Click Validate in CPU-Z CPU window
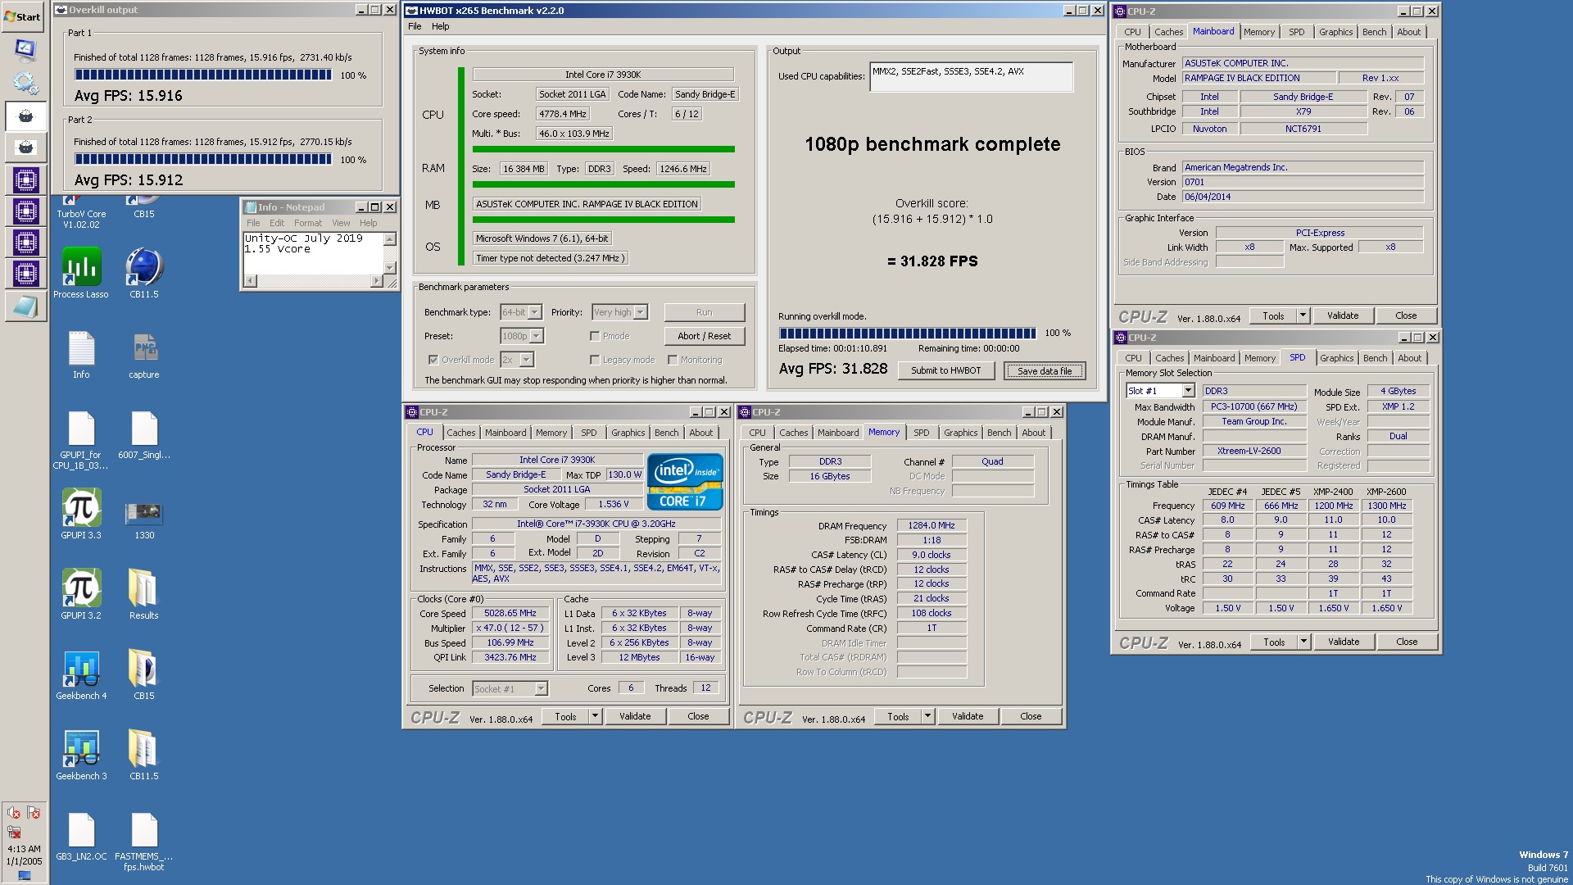 click(x=635, y=716)
